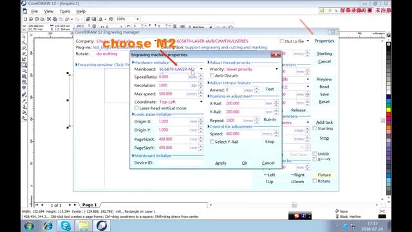Toggle Starting checkbox under Add task
This screenshot has height=232, width=412.
click(x=315, y=128)
